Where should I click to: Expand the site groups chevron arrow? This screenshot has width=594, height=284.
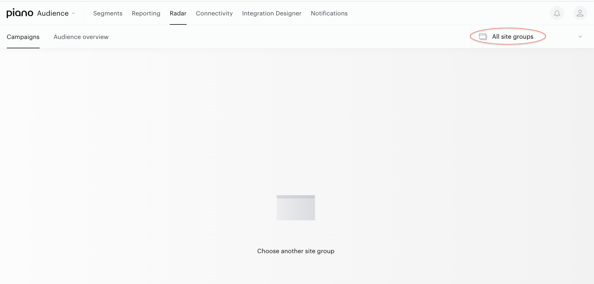(580, 37)
